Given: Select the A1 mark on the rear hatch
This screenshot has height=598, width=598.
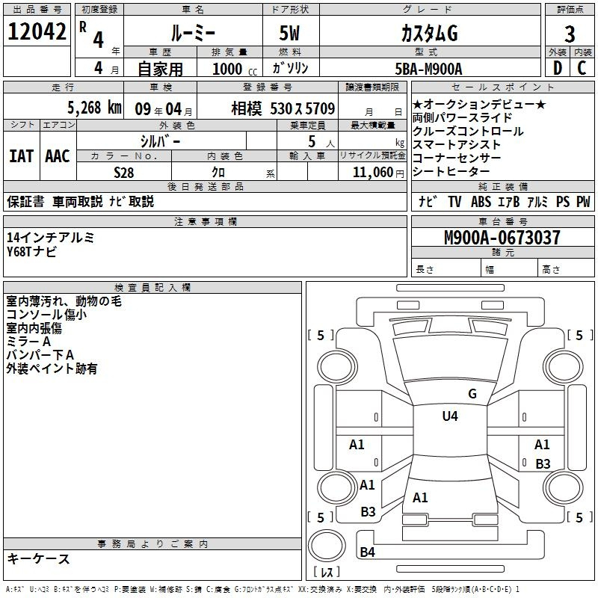Looking at the screenshot, I should coord(420,497).
